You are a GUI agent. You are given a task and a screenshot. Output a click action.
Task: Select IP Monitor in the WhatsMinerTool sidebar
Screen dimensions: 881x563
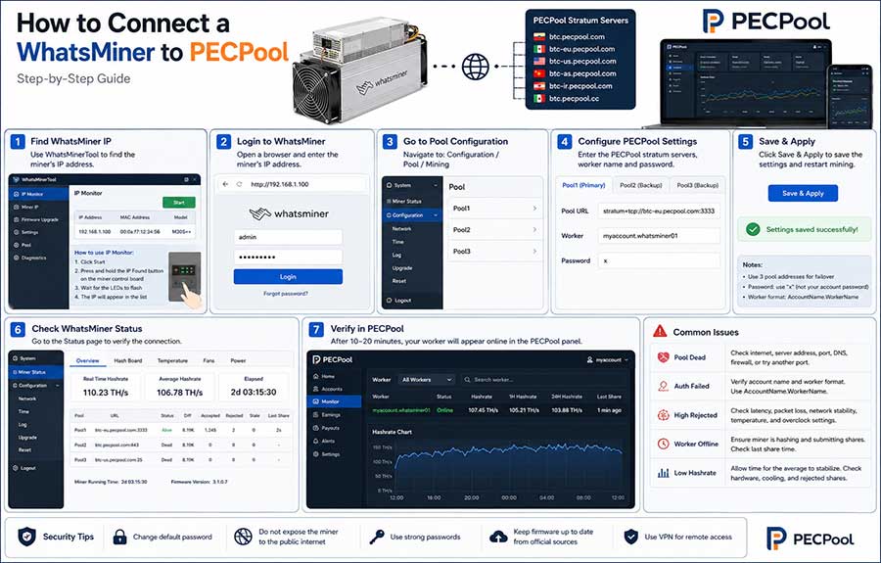38,194
